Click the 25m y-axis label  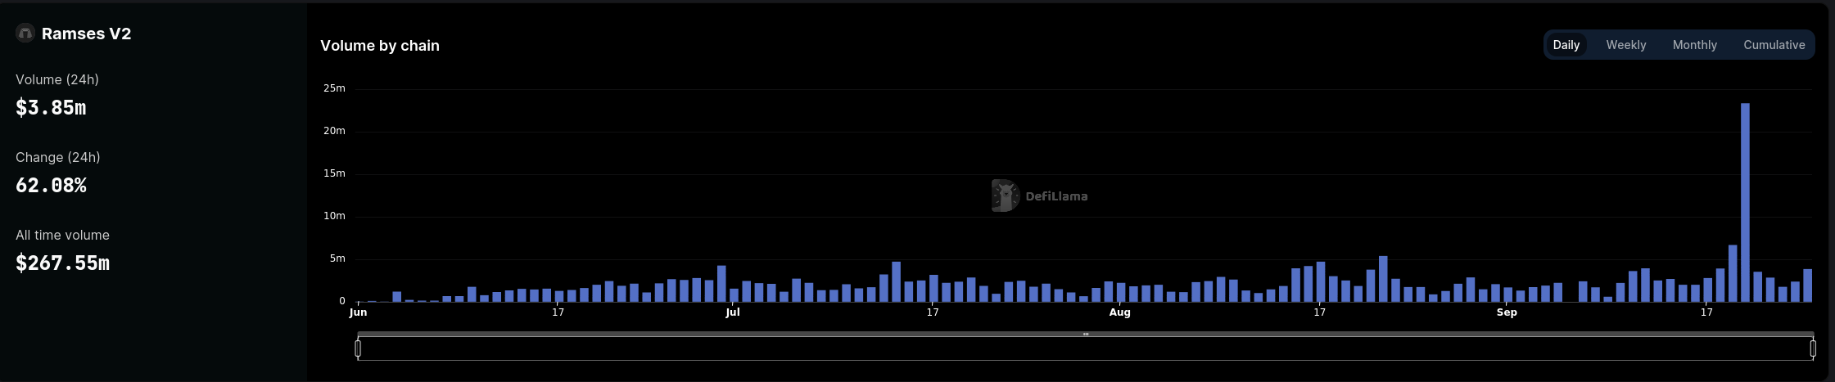pyautogui.click(x=334, y=88)
